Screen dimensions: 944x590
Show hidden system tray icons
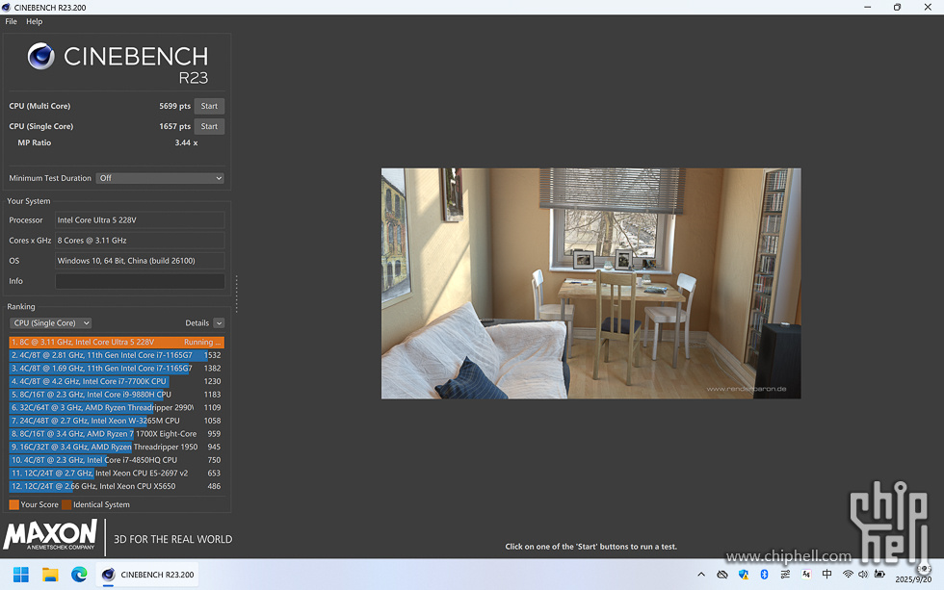click(701, 575)
